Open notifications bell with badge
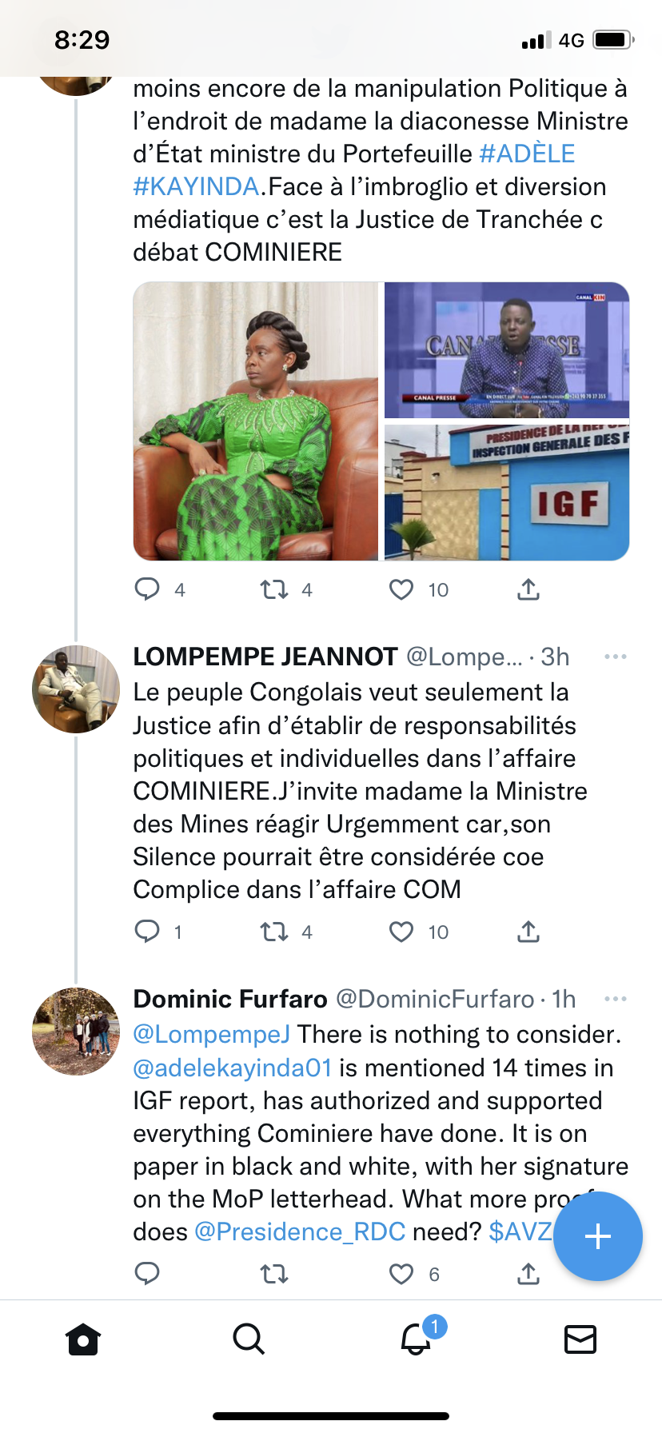 (416, 1339)
